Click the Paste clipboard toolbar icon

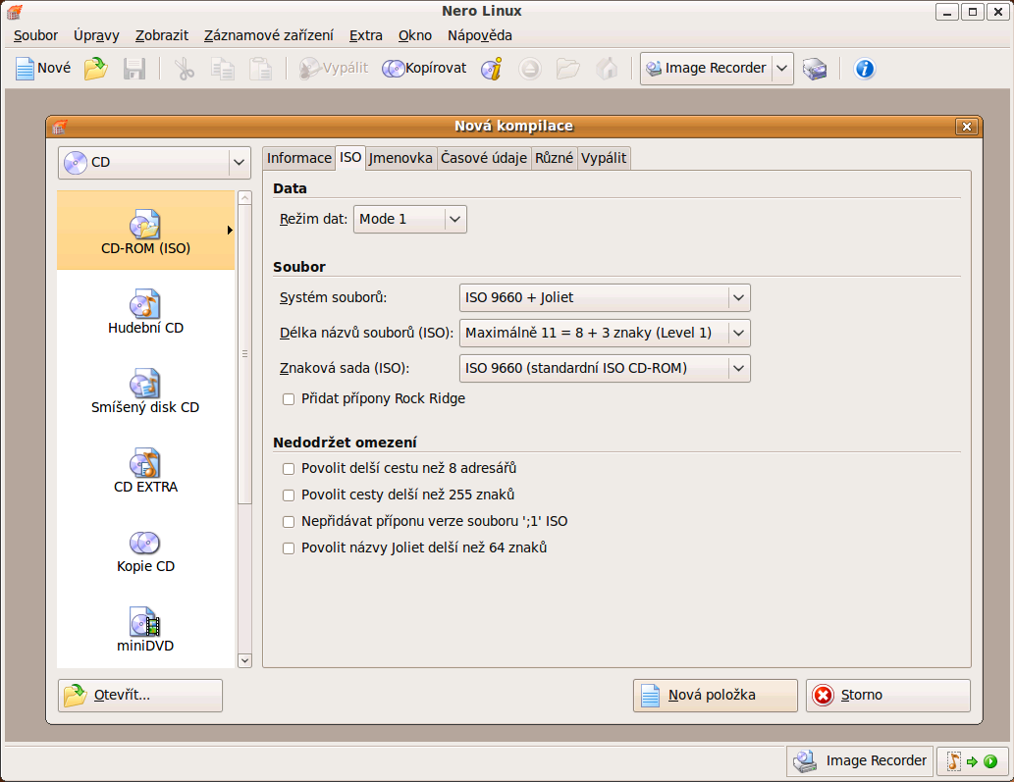pos(260,68)
